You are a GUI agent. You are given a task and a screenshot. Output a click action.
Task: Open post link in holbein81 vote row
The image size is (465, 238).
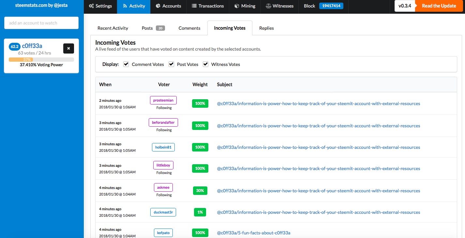pos(319,147)
